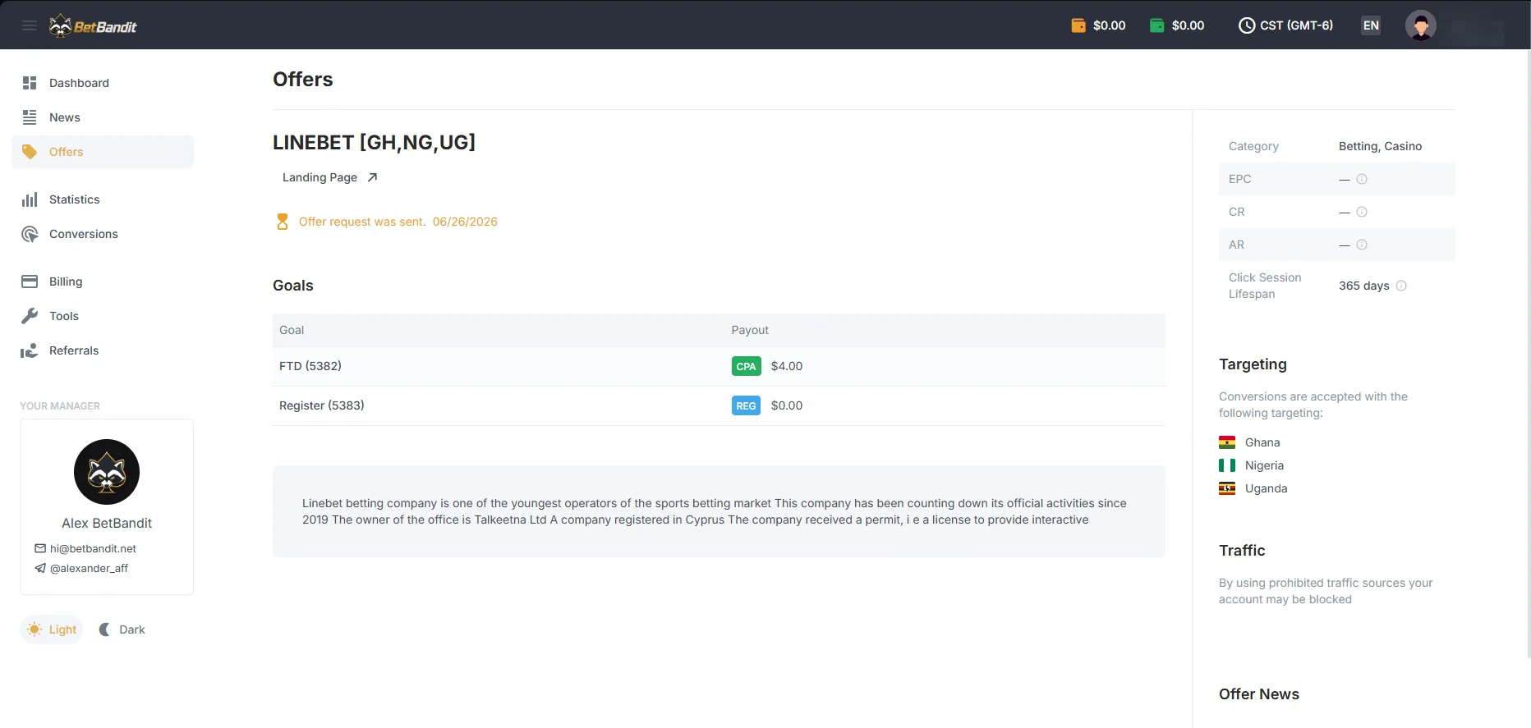
Task: Open News section in sidebar
Action: (103, 117)
